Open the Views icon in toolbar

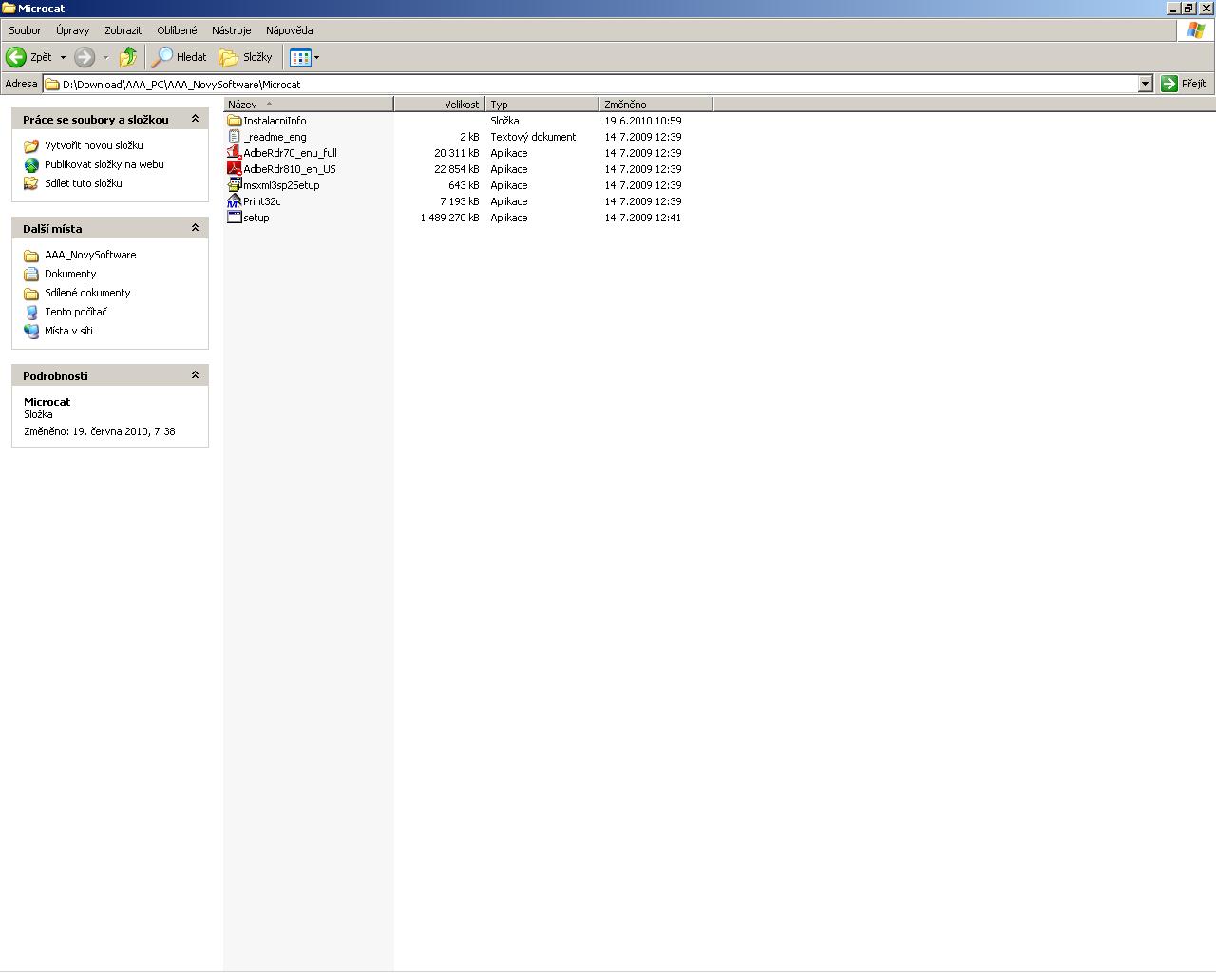pos(300,57)
